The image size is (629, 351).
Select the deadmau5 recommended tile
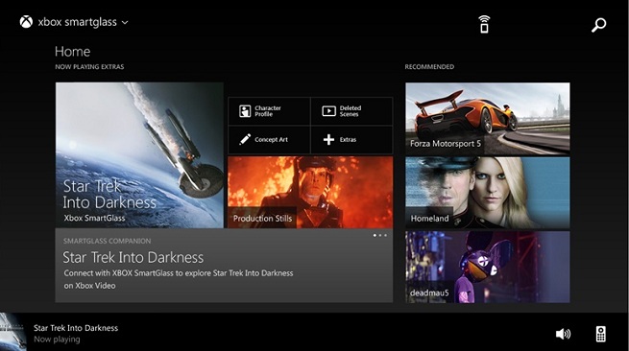[x=488, y=267]
